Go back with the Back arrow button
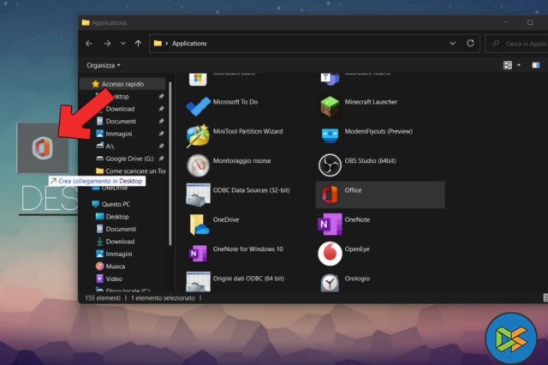Viewport: 548px width, 365px height. point(89,43)
